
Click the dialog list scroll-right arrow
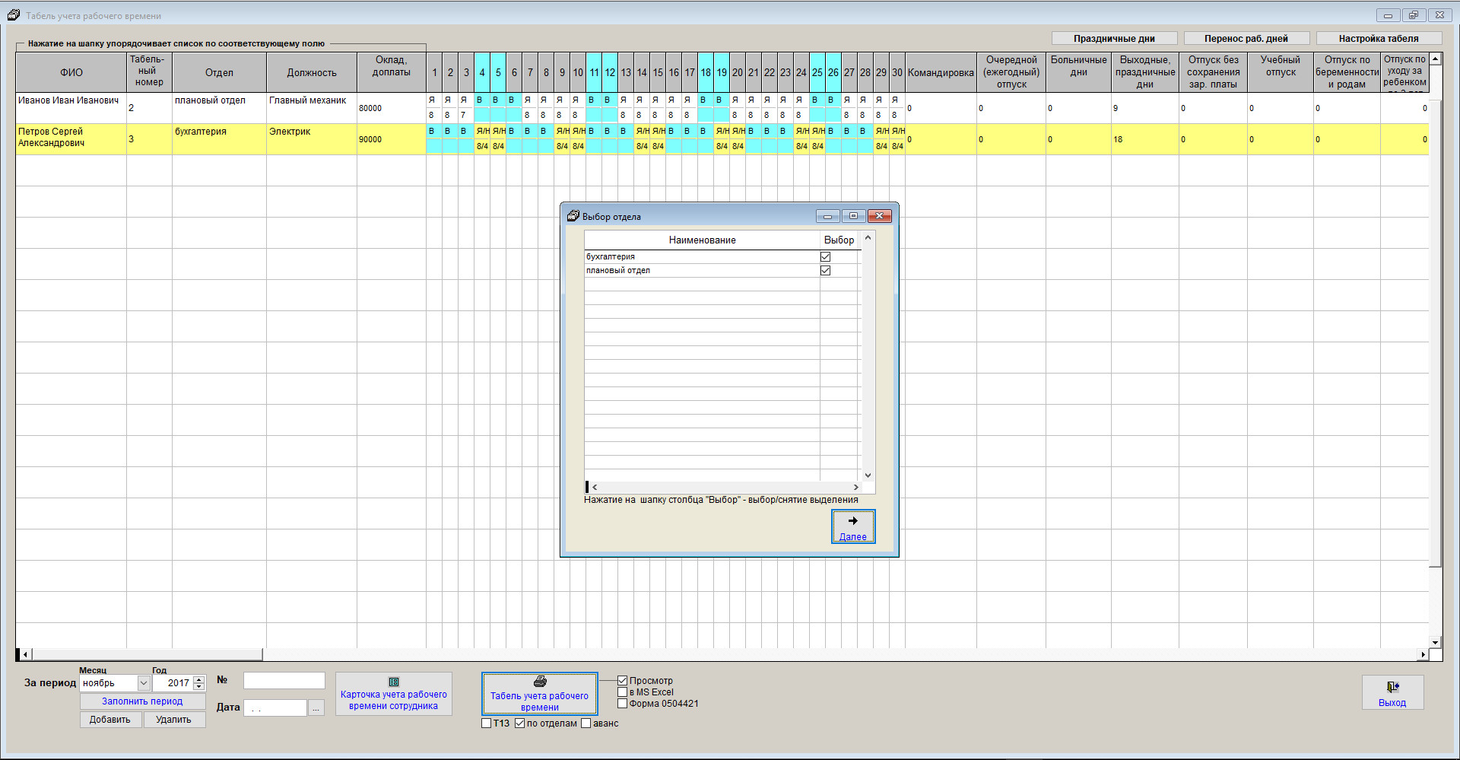(x=855, y=487)
